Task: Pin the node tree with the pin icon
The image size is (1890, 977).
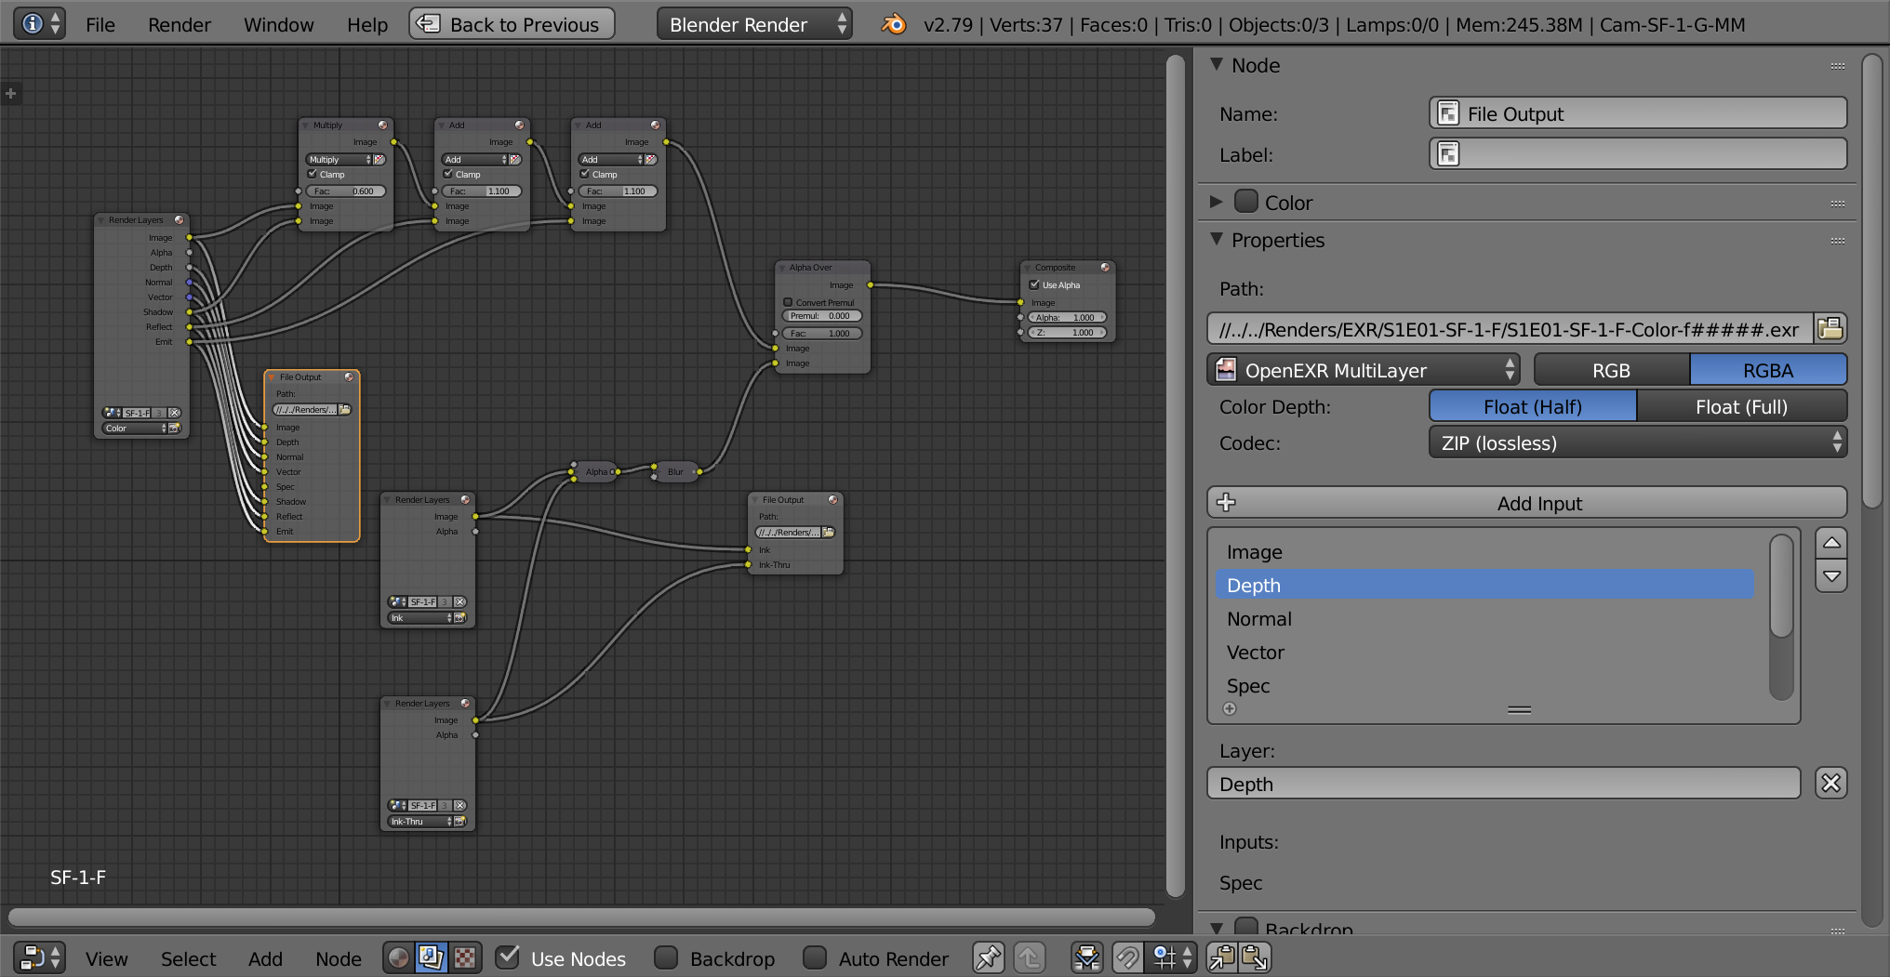Action: point(988,957)
